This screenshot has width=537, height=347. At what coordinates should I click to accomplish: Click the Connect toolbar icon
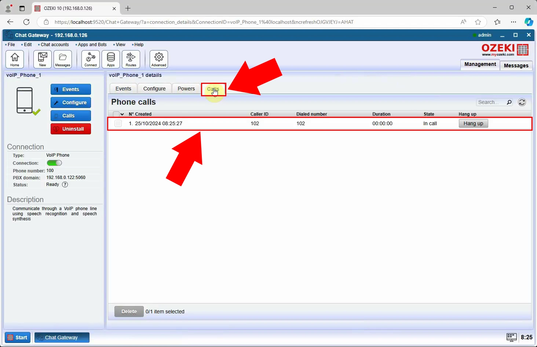(91, 59)
